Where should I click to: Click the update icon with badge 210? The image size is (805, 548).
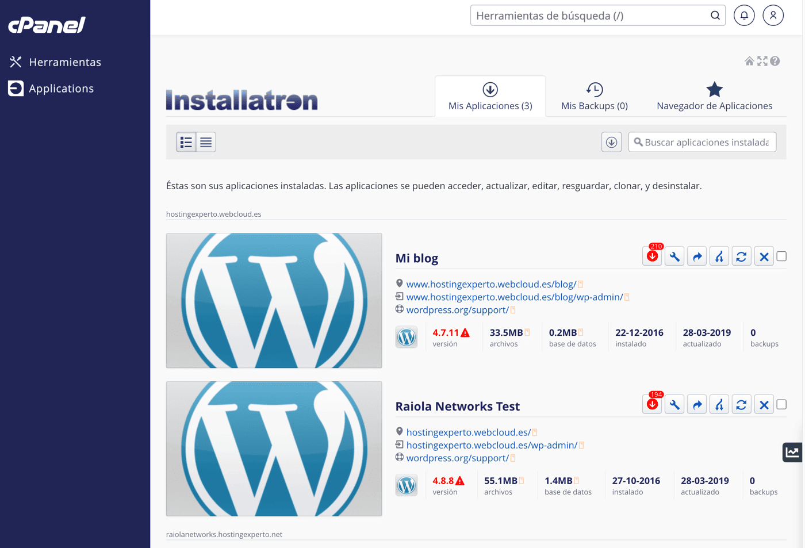(653, 256)
